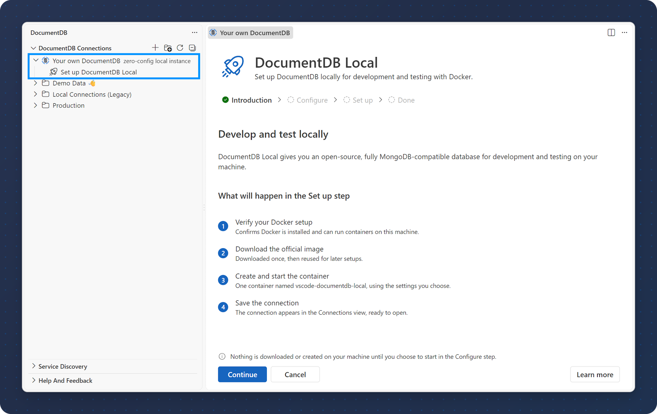Expand the Help And Feedback section
Image resolution: width=657 pixels, height=414 pixels.
tap(34, 380)
